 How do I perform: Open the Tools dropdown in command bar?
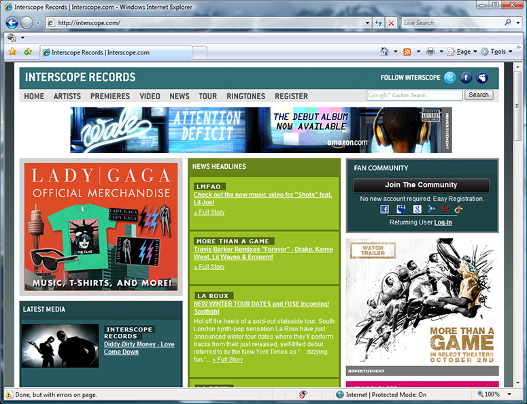pyautogui.click(x=512, y=52)
